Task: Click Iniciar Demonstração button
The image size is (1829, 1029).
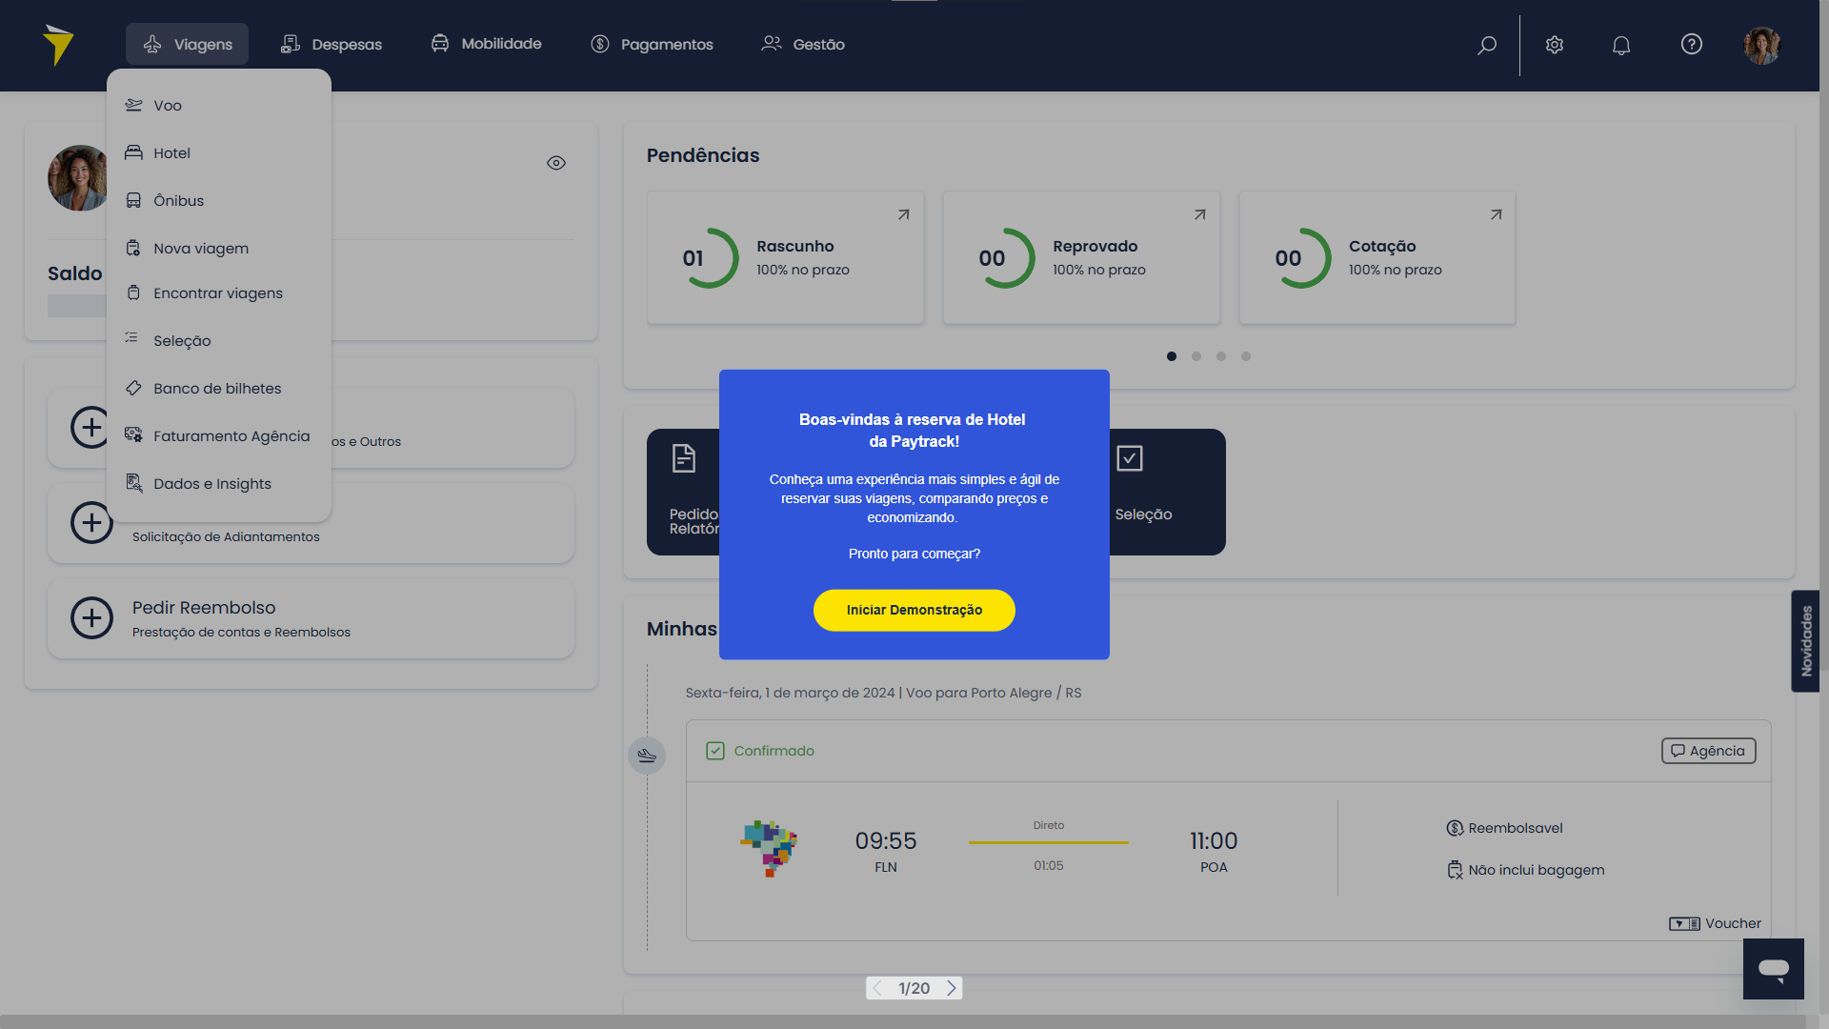Action: click(914, 610)
